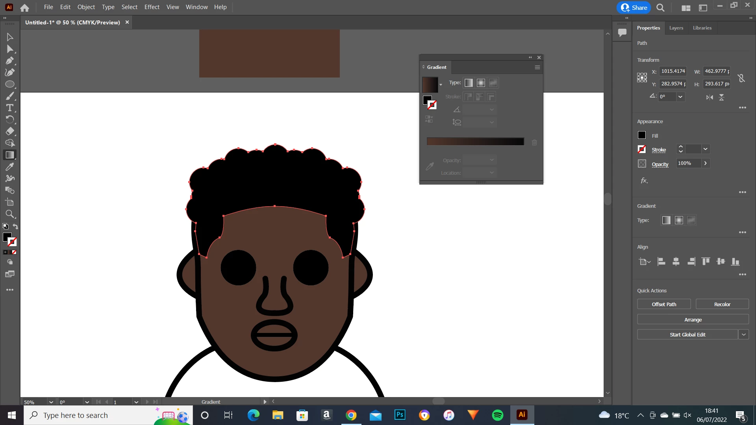Click the gradient slider bar
Viewport: 756px width, 425px height.
coord(475,142)
